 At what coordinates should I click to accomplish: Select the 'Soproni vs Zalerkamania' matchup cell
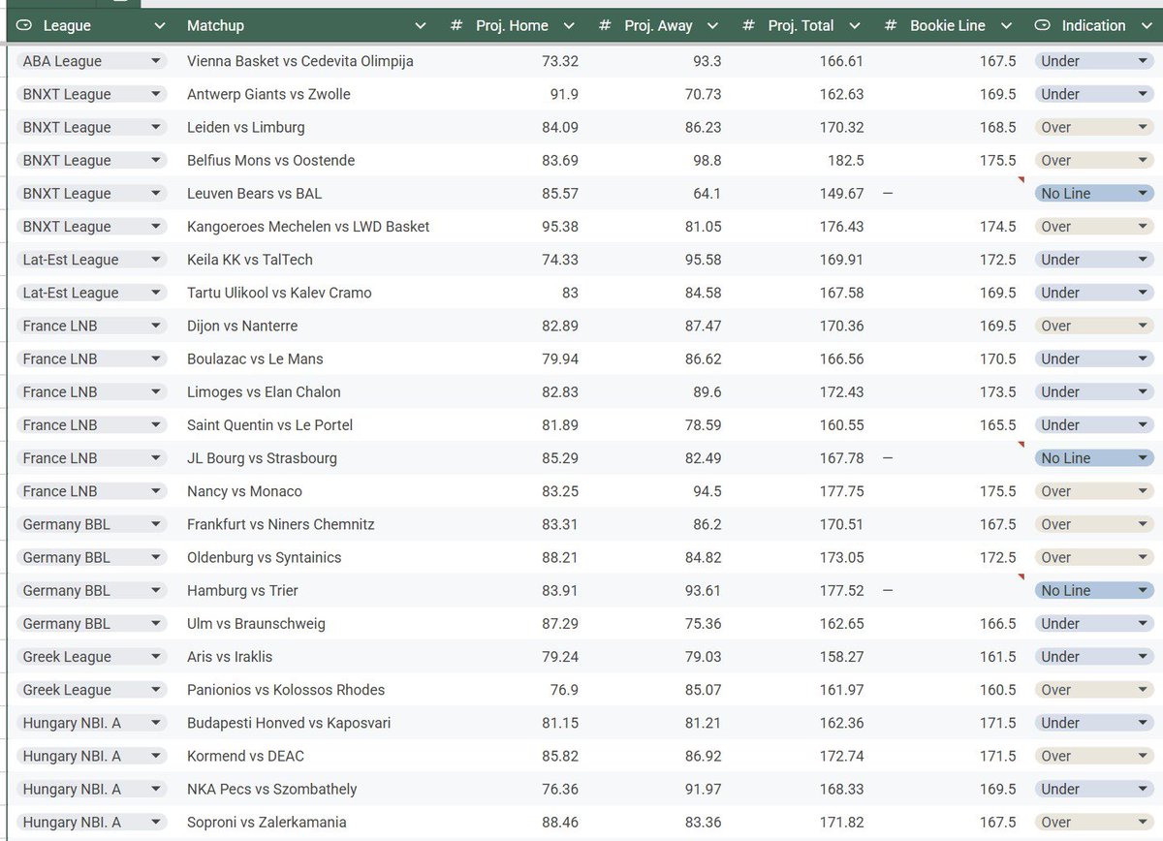[x=267, y=822]
